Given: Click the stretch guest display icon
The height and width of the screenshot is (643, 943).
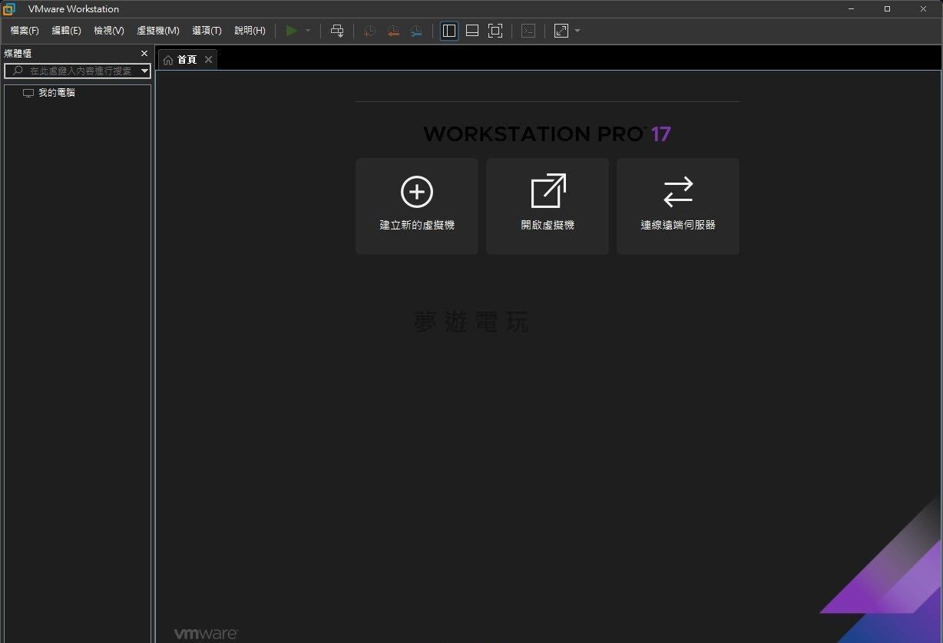Looking at the screenshot, I should click(561, 31).
